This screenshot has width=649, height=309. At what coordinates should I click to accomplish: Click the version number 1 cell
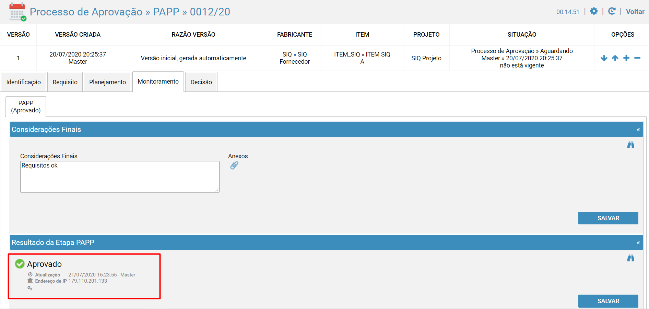click(18, 58)
